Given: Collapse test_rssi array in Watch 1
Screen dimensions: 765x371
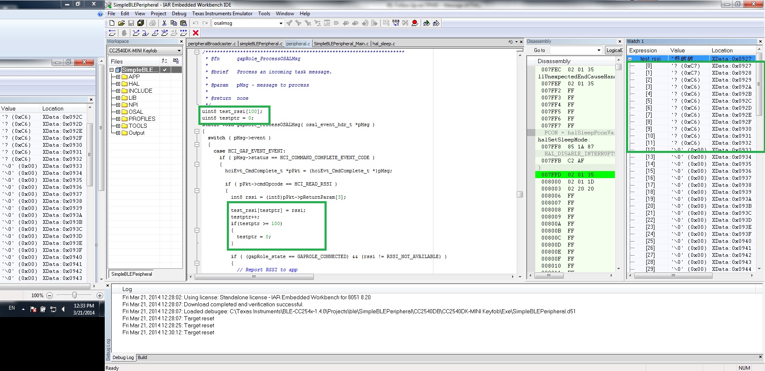Looking at the screenshot, I should [630, 59].
